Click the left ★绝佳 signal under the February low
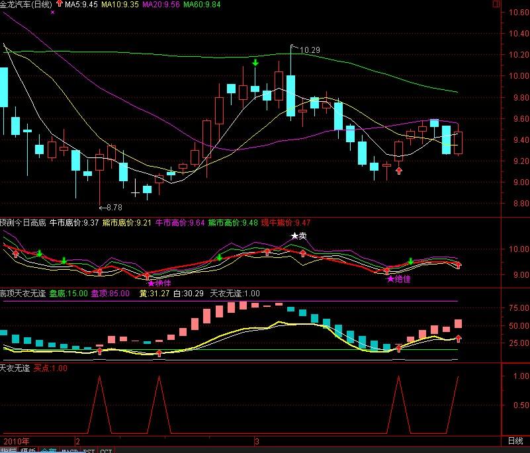530x453 pixels. [159, 283]
